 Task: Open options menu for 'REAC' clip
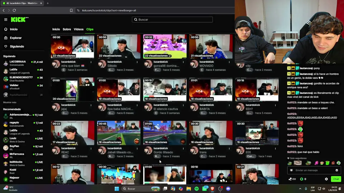pyautogui.click(x=91, y=148)
